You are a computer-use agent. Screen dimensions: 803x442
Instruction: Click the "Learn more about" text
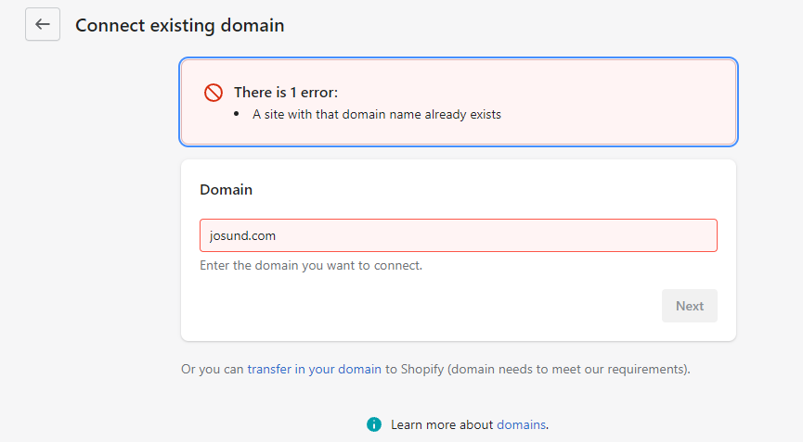point(442,424)
